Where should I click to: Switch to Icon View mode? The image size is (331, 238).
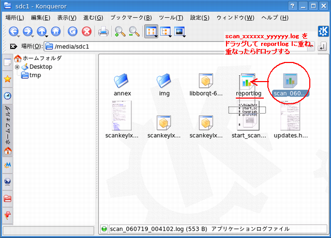[151, 31]
